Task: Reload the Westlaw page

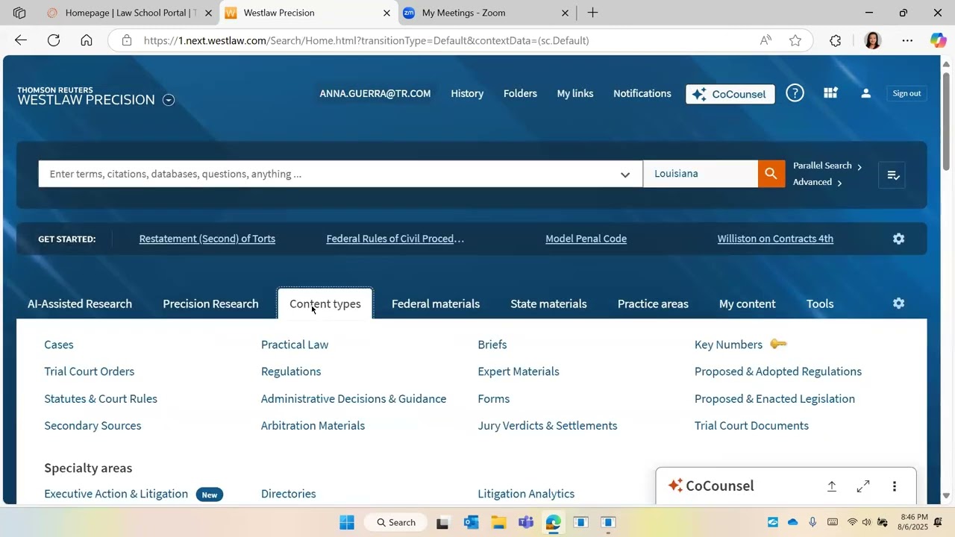Action: (x=54, y=40)
